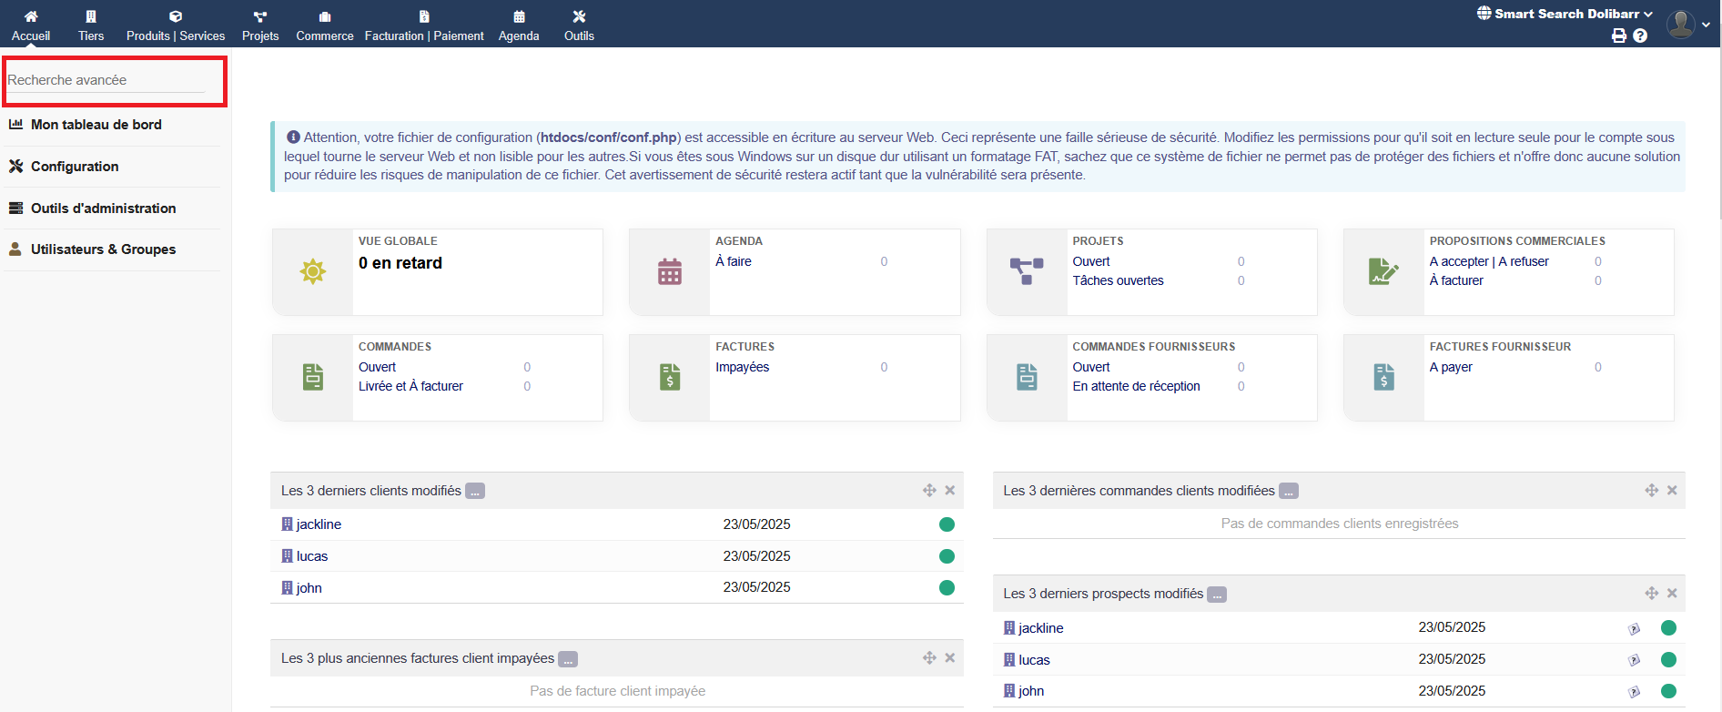Click the Propositions Commerciales signature icon
1722x712 pixels.
pyautogui.click(x=1383, y=271)
